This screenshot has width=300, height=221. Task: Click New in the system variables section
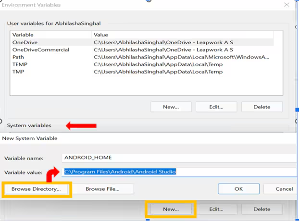click(171, 209)
